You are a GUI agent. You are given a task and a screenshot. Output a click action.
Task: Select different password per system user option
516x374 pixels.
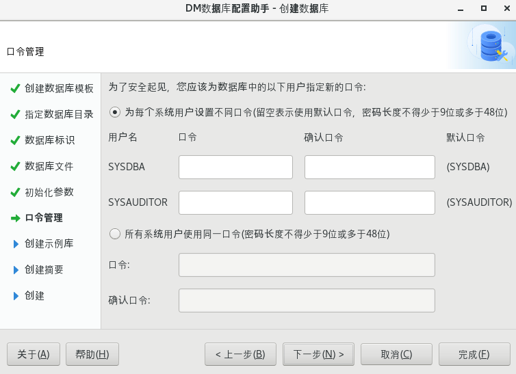point(115,112)
